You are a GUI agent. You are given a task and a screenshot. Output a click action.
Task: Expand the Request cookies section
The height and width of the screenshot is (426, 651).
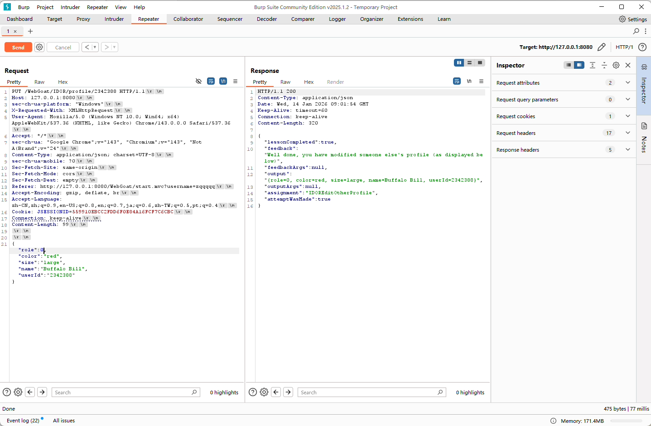627,116
